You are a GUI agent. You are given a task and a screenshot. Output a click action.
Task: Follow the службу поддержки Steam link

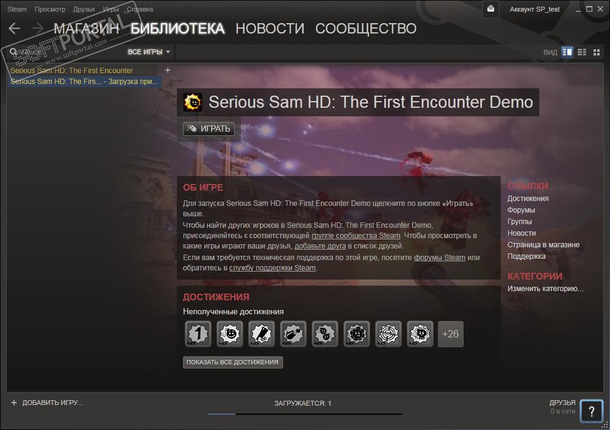272,268
